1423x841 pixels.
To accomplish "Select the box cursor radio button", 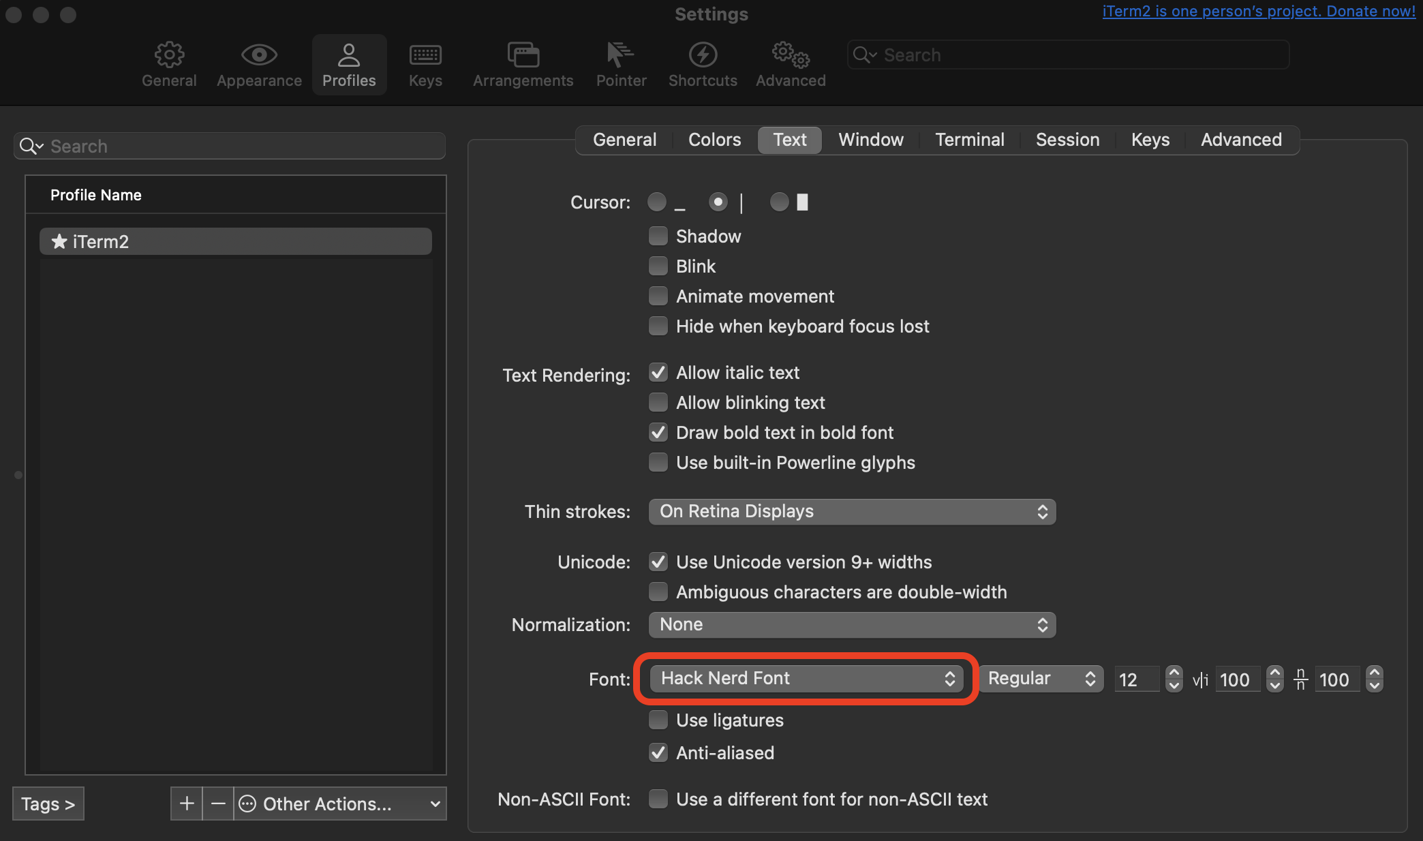I will pyautogui.click(x=779, y=202).
